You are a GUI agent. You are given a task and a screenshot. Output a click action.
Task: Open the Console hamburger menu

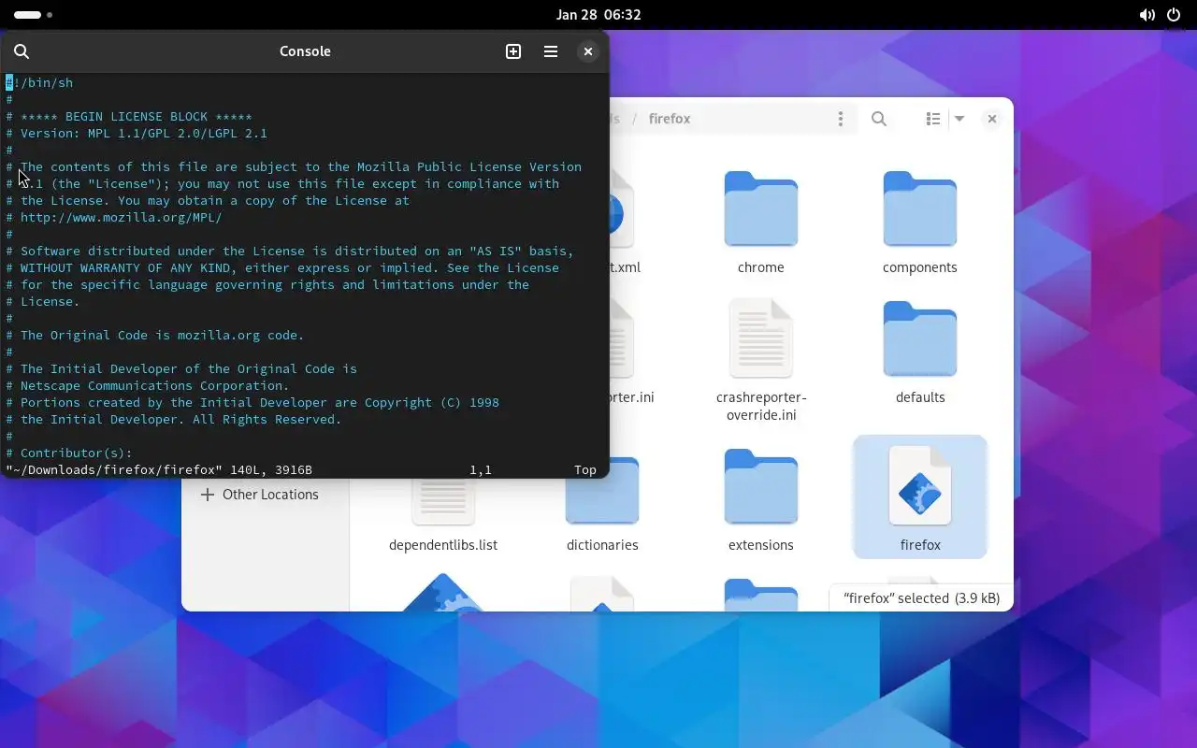(551, 51)
